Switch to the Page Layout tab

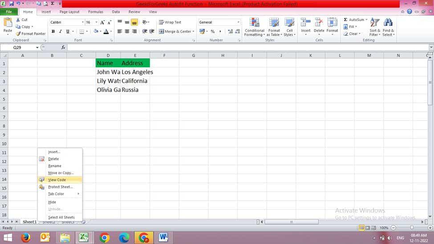(69, 12)
